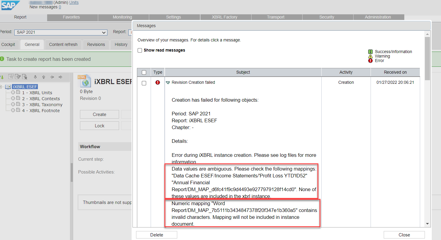This screenshot has width=441, height=240.
Task: Click yellow Warning legend icon
Action: click(370, 56)
